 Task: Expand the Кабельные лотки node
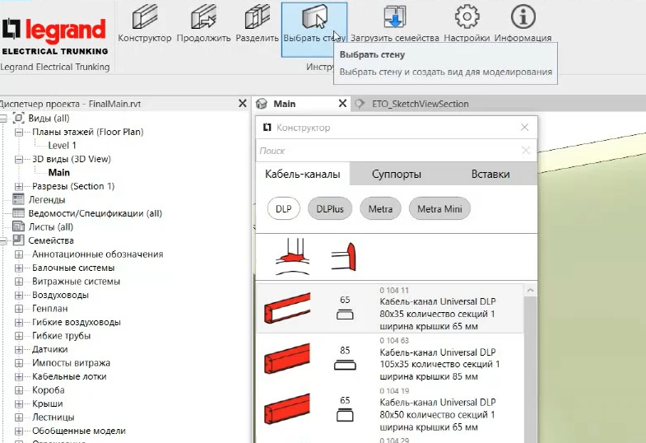click(19, 376)
